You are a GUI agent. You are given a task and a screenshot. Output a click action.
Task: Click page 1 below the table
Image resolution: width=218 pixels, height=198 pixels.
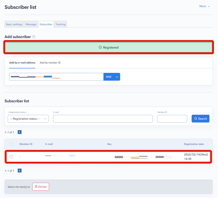(x=20, y=171)
